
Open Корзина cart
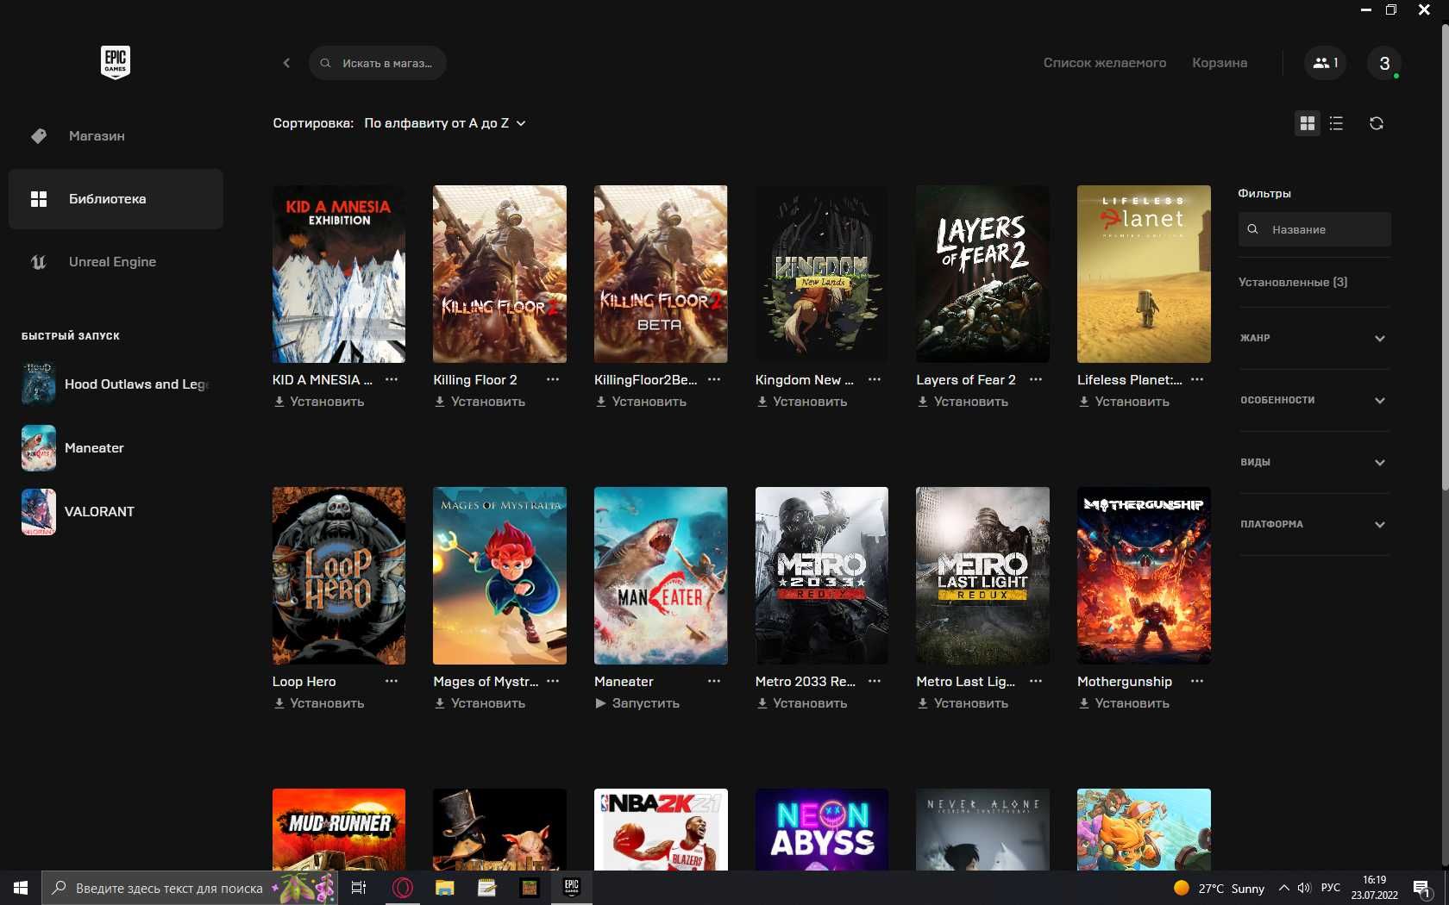[1220, 63]
